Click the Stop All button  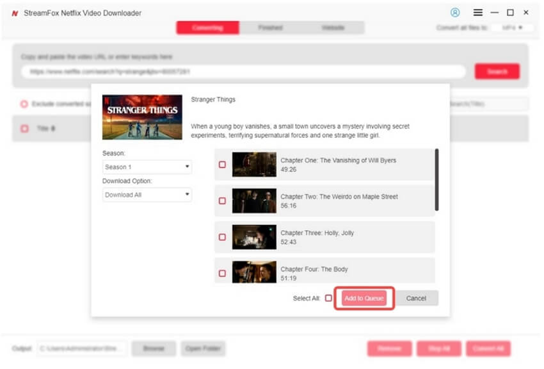click(439, 348)
